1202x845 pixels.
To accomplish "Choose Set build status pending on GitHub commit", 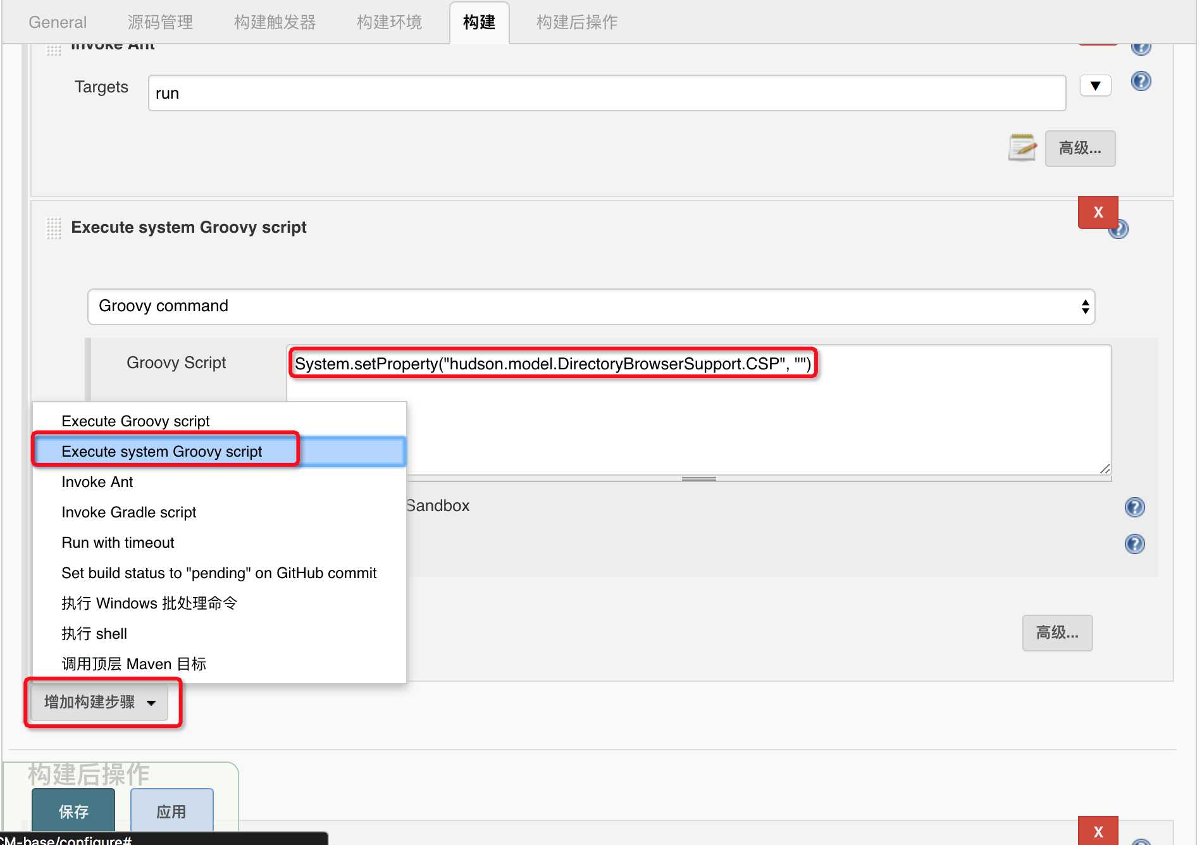I will point(219,573).
